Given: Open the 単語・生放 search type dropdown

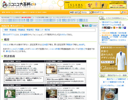Looking at the screenshot, I should point(75,12).
